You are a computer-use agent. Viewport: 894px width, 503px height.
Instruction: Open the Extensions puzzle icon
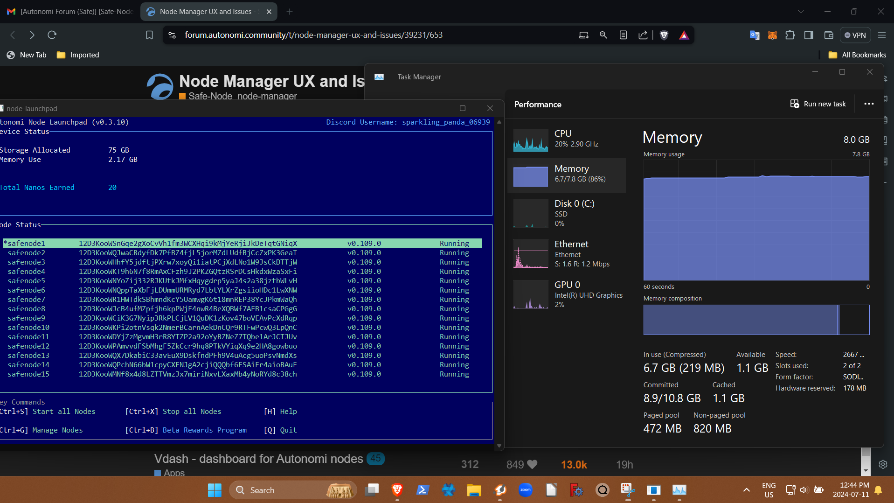[790, 35]
